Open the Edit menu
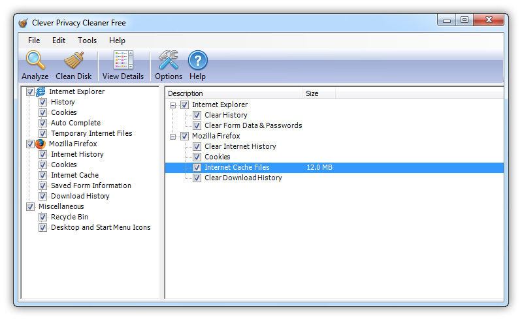Viewport: 522px width, 320px height. click(59, 40)
